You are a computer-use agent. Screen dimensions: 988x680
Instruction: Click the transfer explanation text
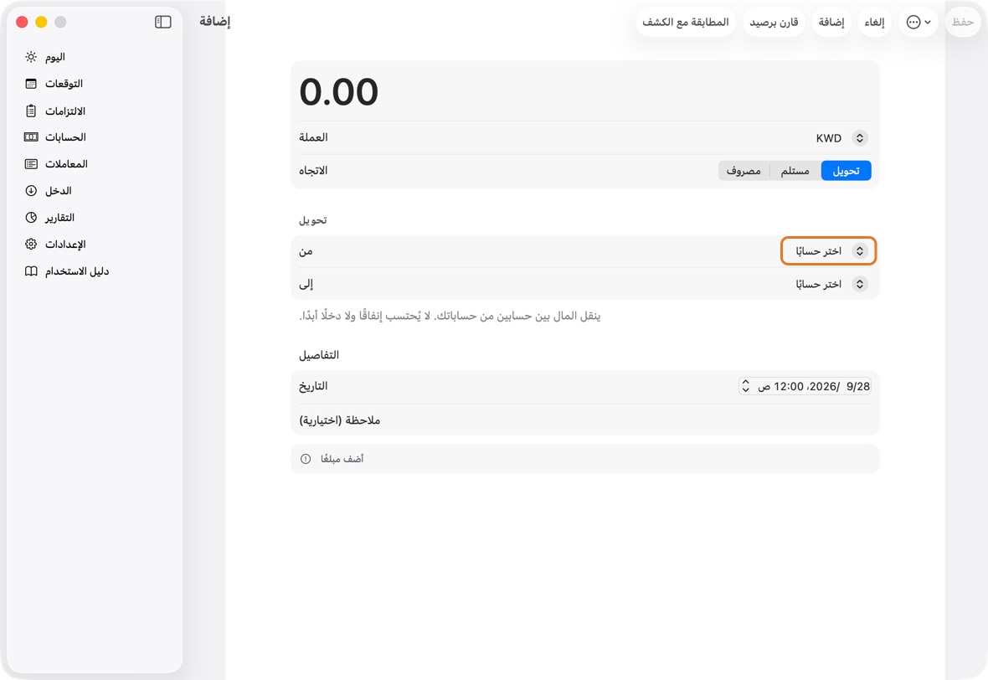(x=450, y=316)
